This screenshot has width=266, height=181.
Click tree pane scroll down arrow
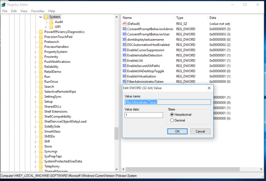[116, 169]
